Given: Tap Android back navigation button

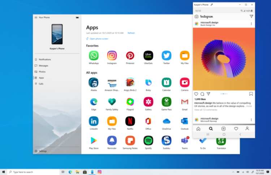Looking at the screenshot, I should [240, 134].
